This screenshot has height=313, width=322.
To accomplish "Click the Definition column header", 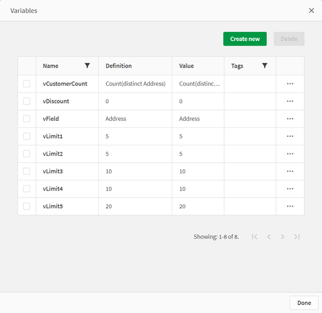I will coord(119,66).
